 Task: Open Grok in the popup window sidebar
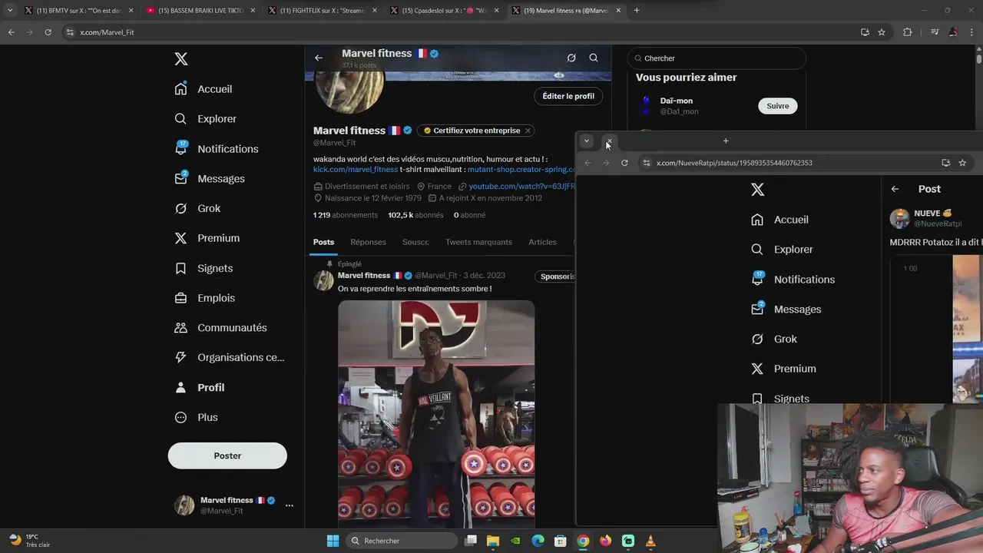click(774, 339)
